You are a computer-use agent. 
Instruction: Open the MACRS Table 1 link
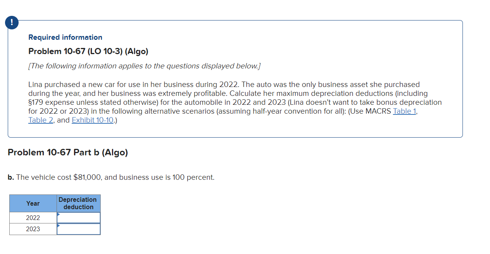coord(405,111)
